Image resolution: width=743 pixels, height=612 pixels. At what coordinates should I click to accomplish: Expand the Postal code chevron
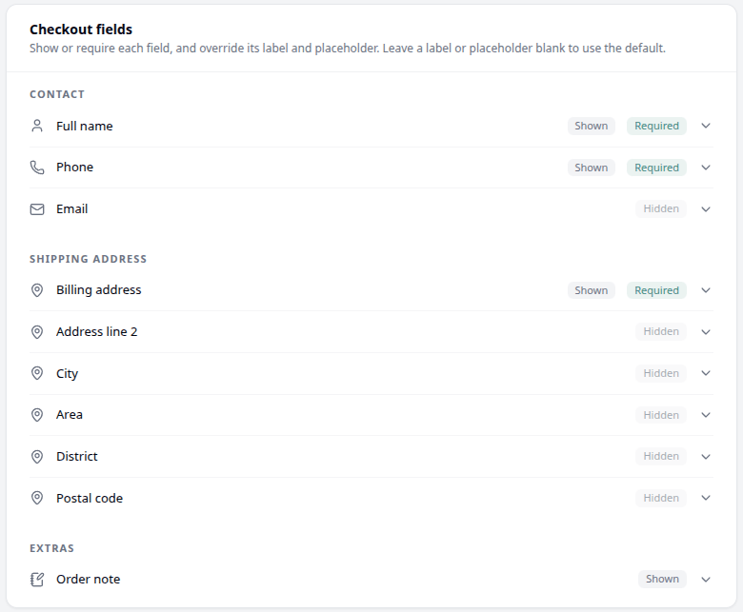click(706, 498)
